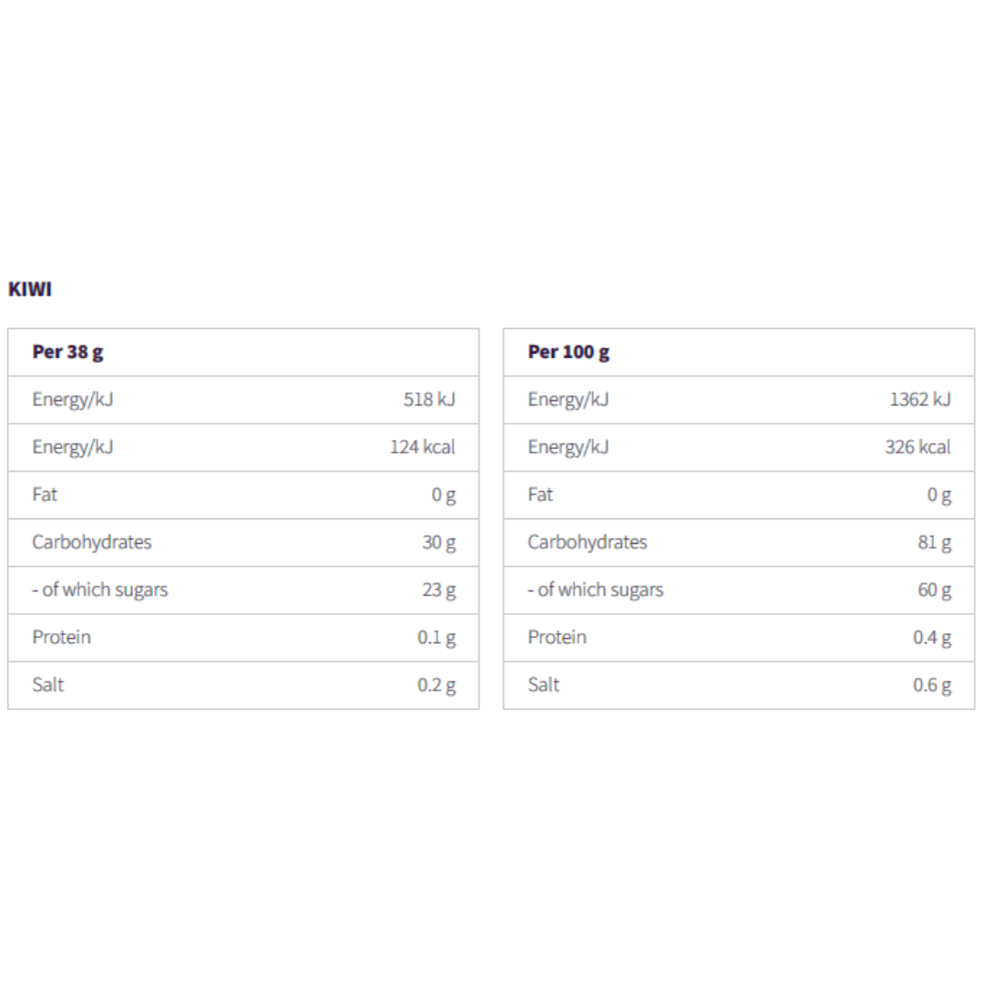
Task: Click the 60 g sugars value
Action: tap(934, 589)
